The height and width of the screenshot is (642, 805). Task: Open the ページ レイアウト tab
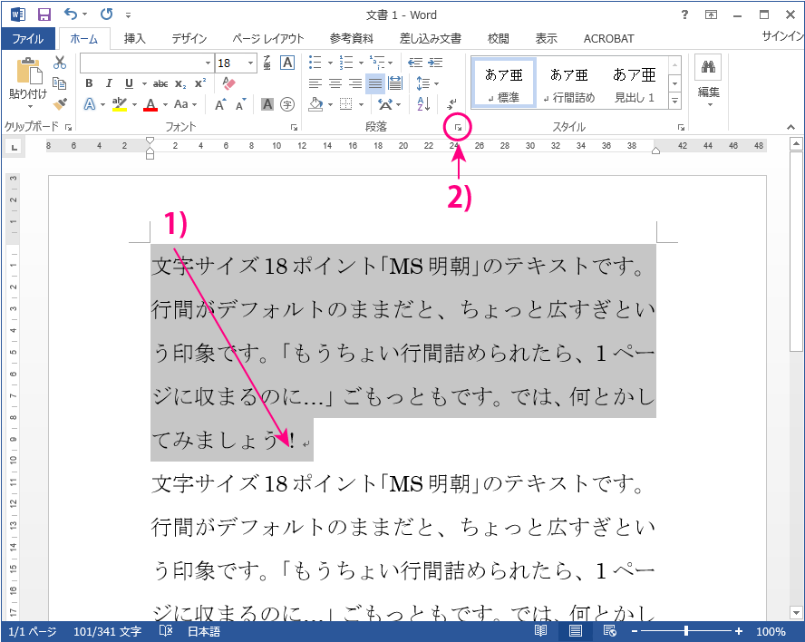coord(267,39)
